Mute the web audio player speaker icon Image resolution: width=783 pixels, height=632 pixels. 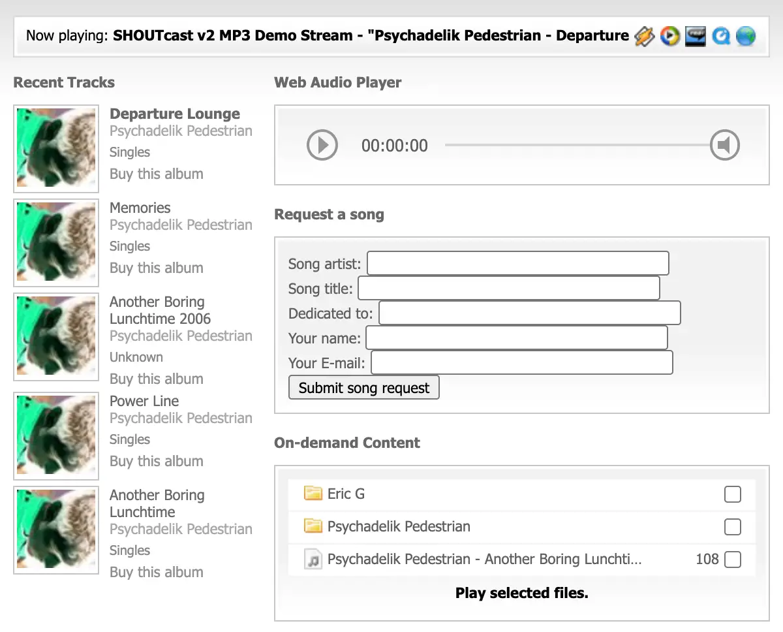[x=724, y=145]
